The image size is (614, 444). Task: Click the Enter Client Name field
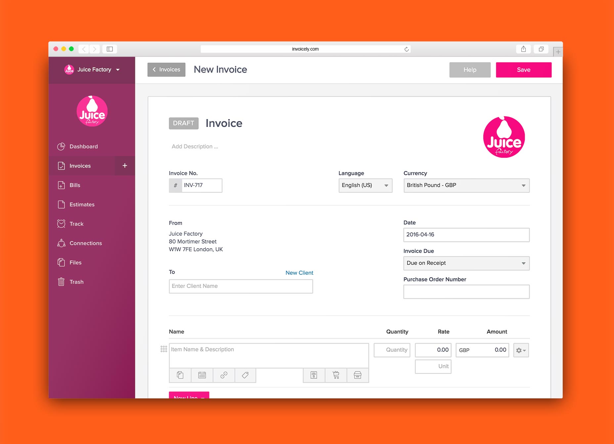pyautogui.click(x=241, y=286)
